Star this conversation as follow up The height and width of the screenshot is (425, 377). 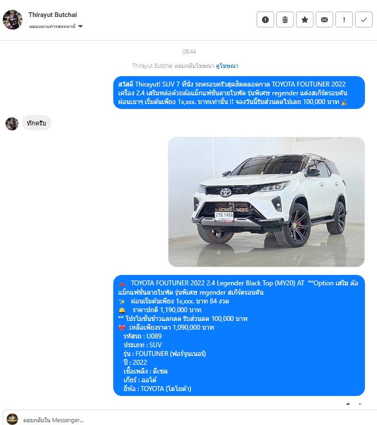pyautogui.click(x=305, y=20)
